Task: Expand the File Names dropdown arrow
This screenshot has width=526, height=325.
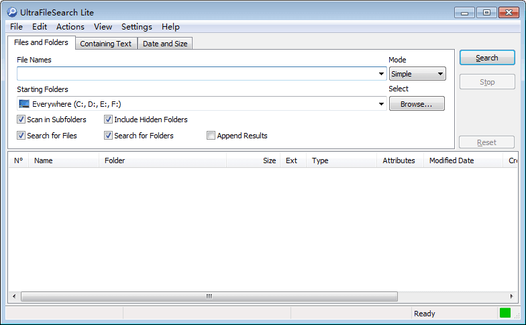Action: click(x=381, y=74)
